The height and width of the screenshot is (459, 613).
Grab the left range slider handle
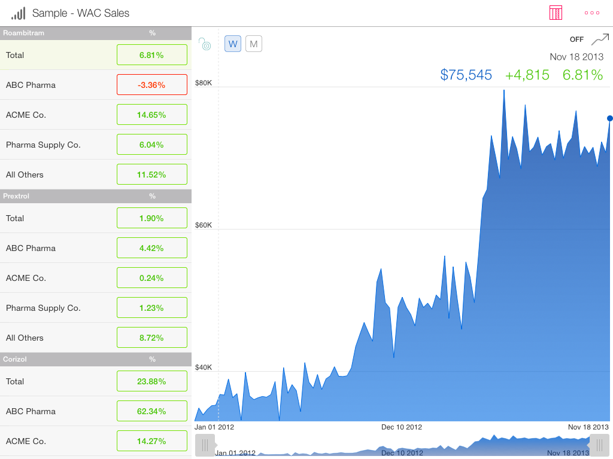[205, 445]
